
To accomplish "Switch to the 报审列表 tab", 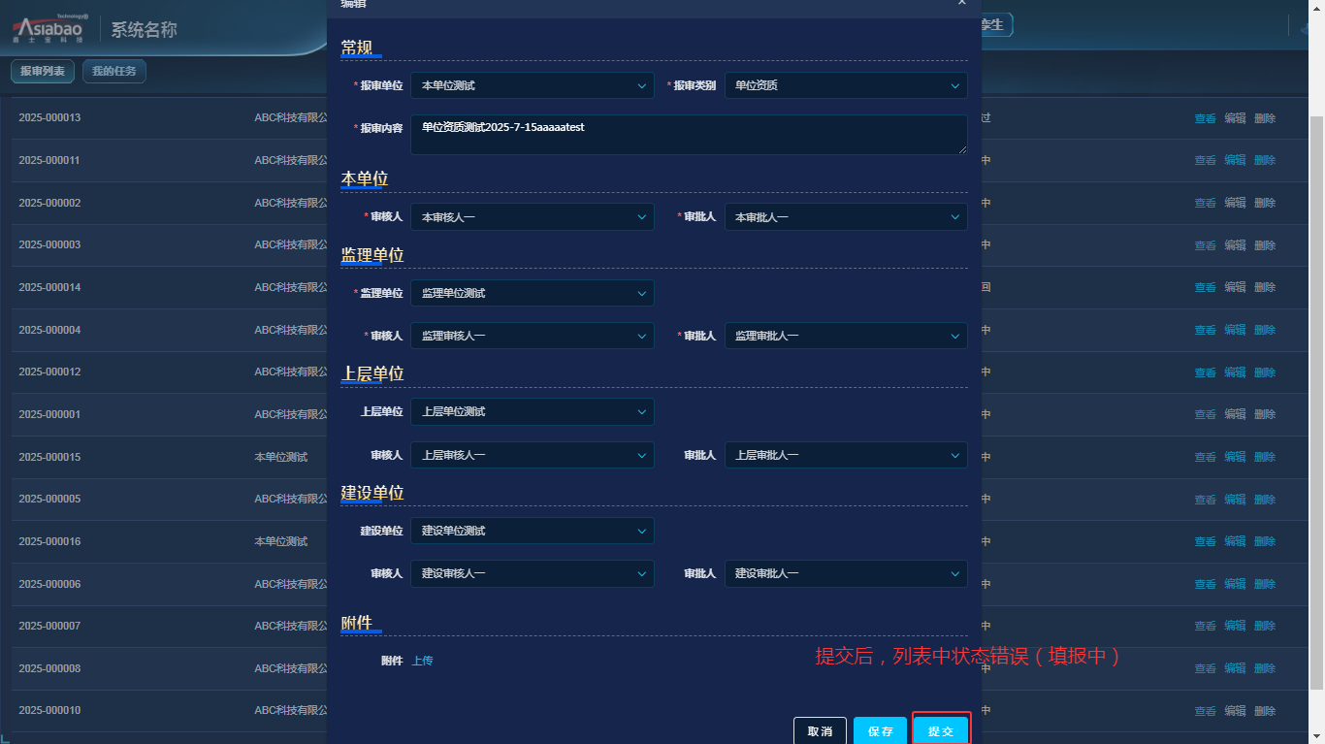I will (43, 71).
